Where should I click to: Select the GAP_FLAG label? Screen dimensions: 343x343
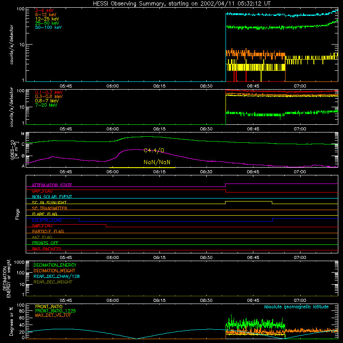tap(42, 191)
